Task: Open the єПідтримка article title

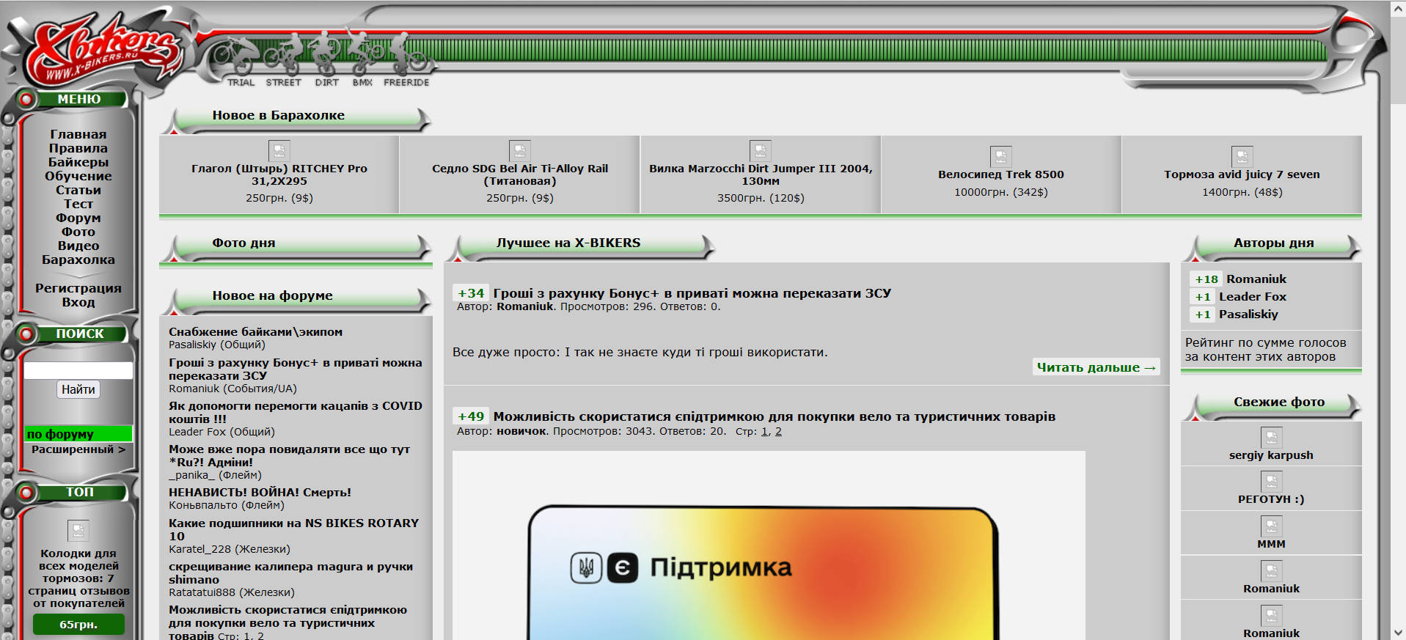Action: click(774, 416)
